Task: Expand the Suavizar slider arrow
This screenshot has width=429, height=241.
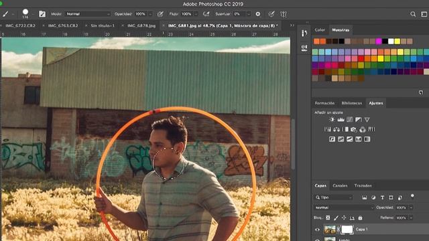Action: [x=249, y=14]
